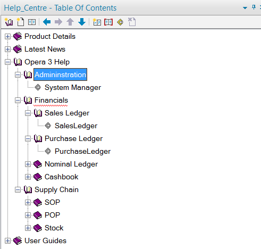Click the red-bordered book pages icon
Screen dimensions: 261x249
pyautogui.click(x=108, y=22)
